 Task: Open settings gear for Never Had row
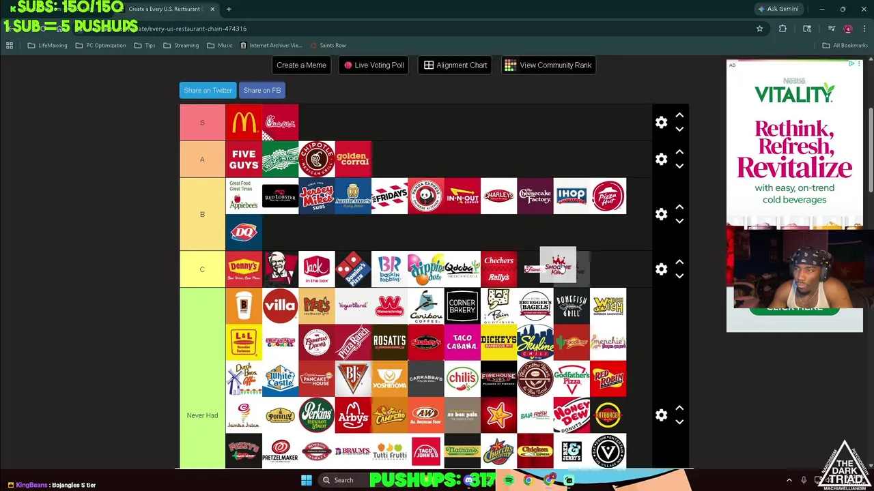tap(661, 415)
